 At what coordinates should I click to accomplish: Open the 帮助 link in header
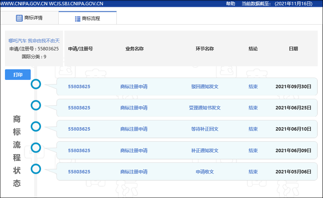click(230, 4)
